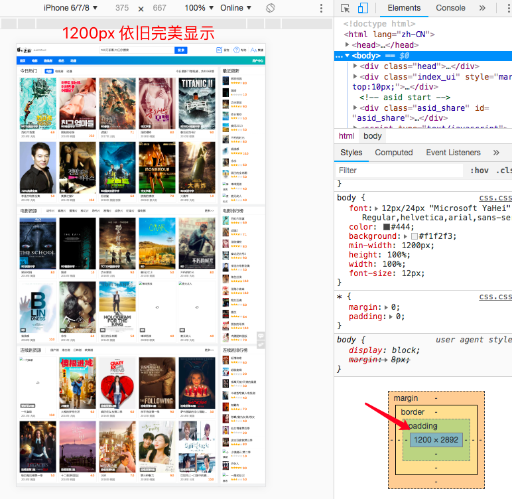Expand the div class head node
Image resolution: width=512 pixels, height=499 pixels.
click(x=355, y=66)
